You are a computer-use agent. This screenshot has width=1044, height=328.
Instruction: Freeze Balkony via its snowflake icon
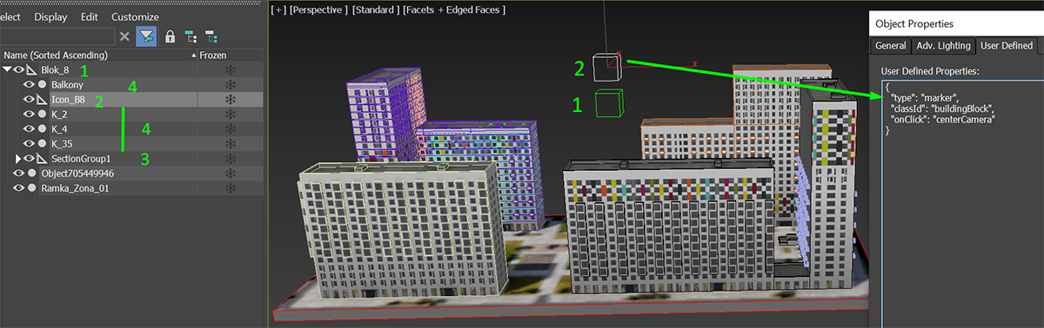point(231,85)
